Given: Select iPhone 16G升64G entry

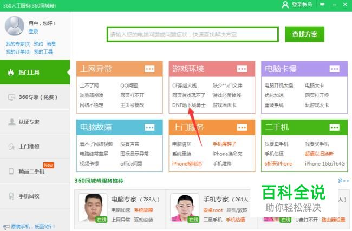Looking at the screenshot, I should (x=324, y=164).
